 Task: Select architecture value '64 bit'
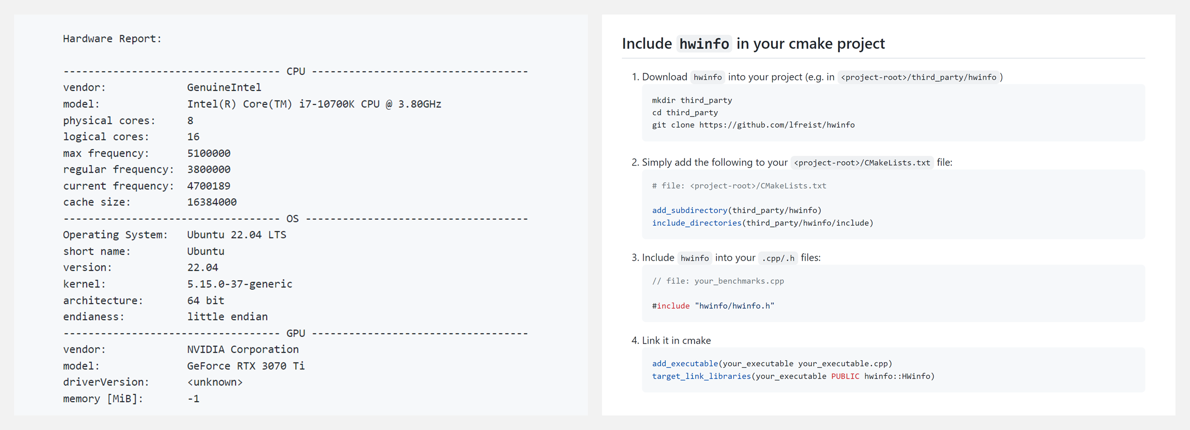[x=206, y=300]
